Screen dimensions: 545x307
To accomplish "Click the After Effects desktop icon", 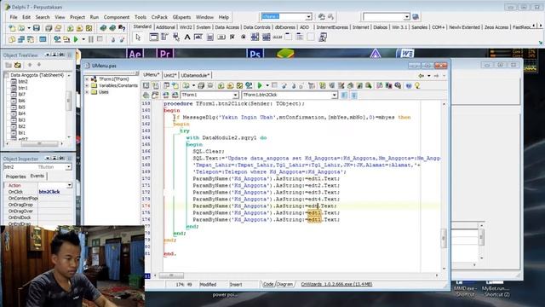I will tap(135, 54).
